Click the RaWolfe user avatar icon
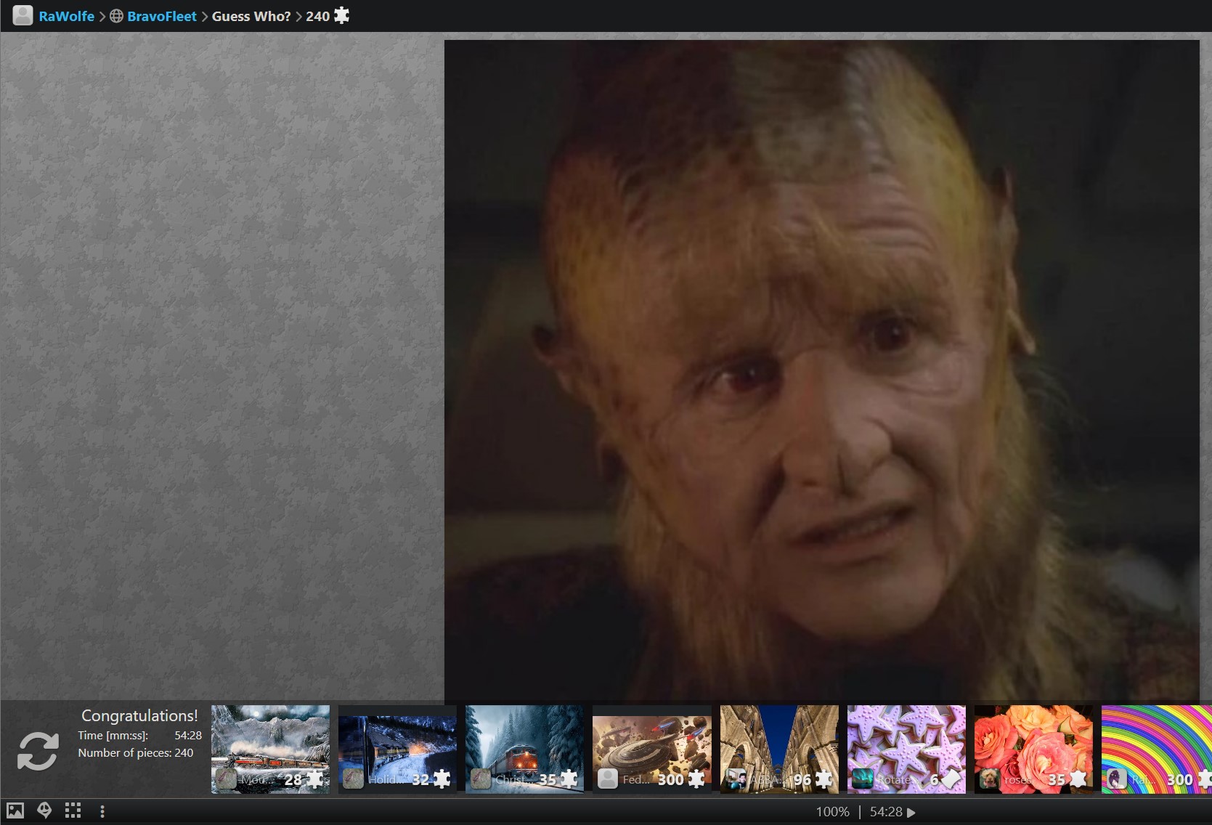Image resolution: width=1212 pixels, height=825 pixels. 23,15
